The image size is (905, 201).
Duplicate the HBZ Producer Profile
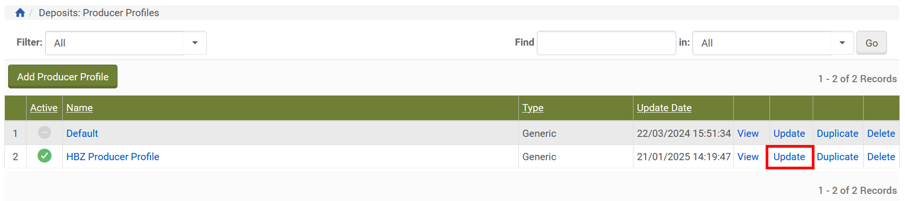click(x=837, y=157)
